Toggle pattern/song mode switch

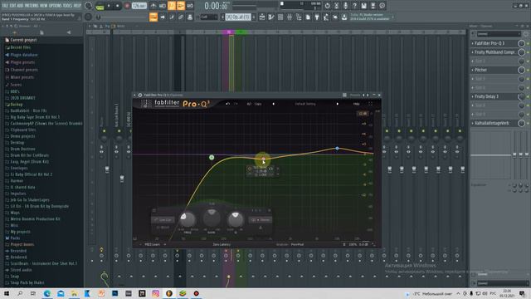(x=100, y=6)
